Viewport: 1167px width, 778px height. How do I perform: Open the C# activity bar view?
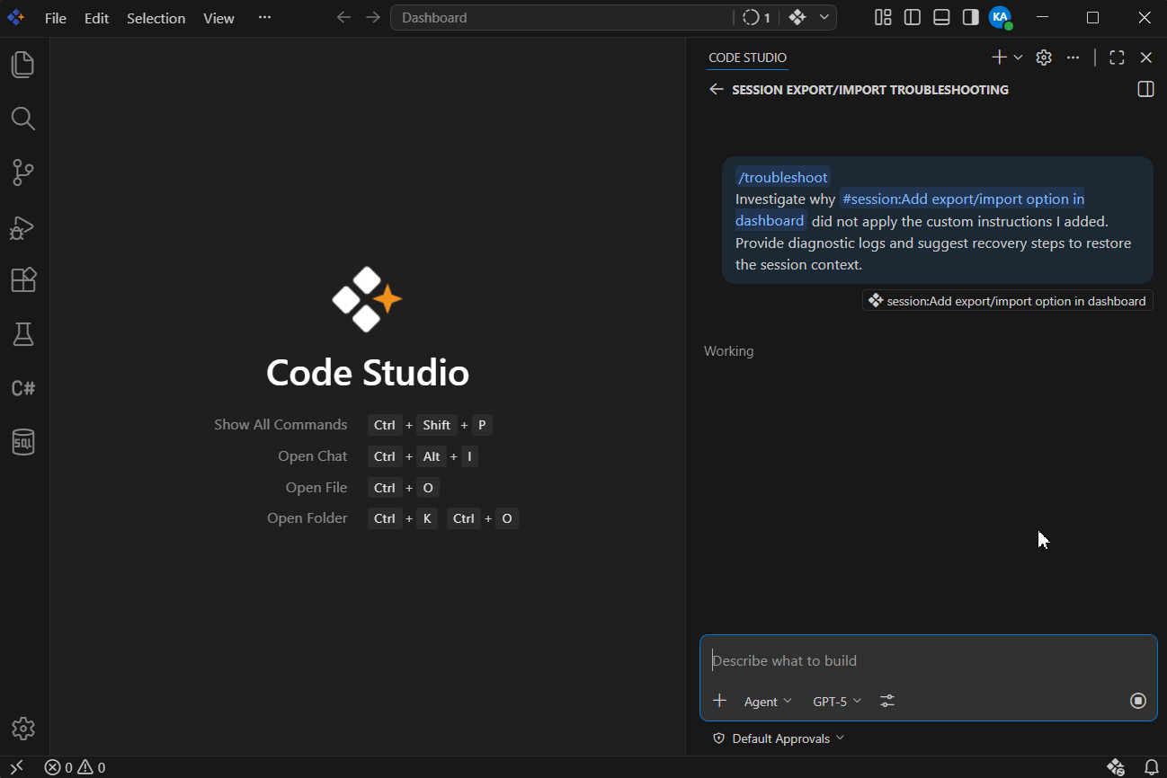pos(23,388)
